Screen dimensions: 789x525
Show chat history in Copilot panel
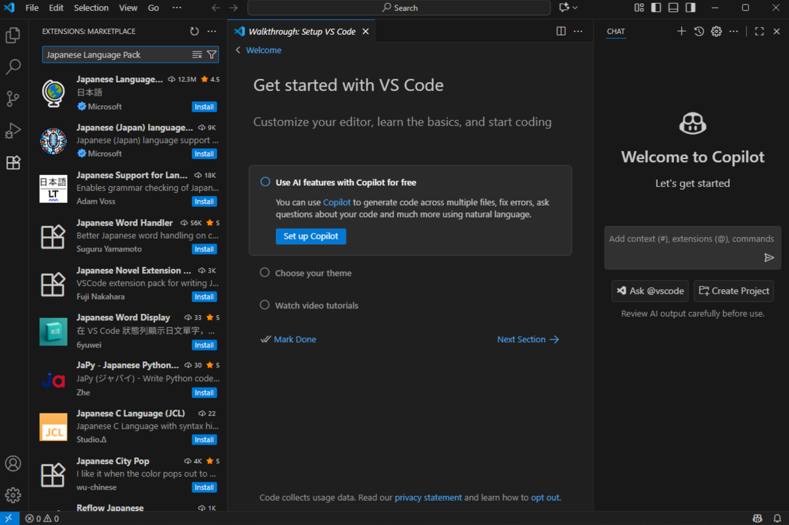tap(698, 31)
